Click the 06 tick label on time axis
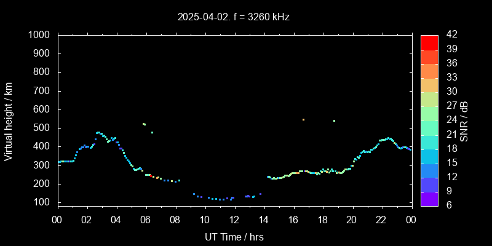This screenshot has width=492, height=246. tap(146, 220)
